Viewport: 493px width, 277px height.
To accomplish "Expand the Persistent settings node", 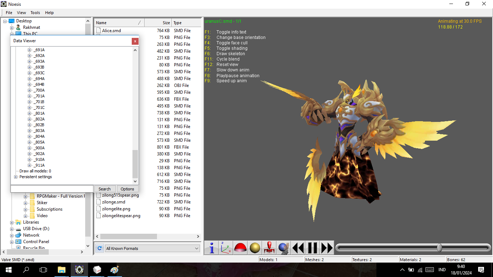I will (x=16, y=177).
